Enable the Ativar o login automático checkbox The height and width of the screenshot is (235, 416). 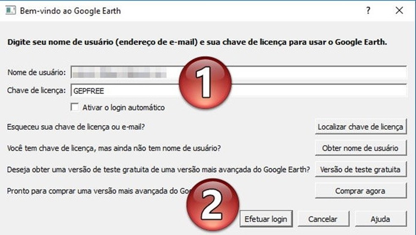click(x=75, y=107)
